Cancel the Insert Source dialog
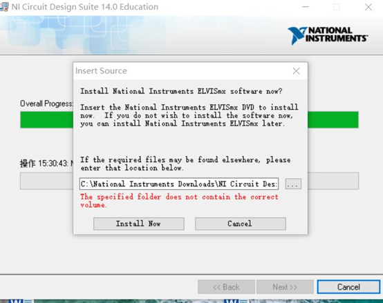 (x=241, y=224)
